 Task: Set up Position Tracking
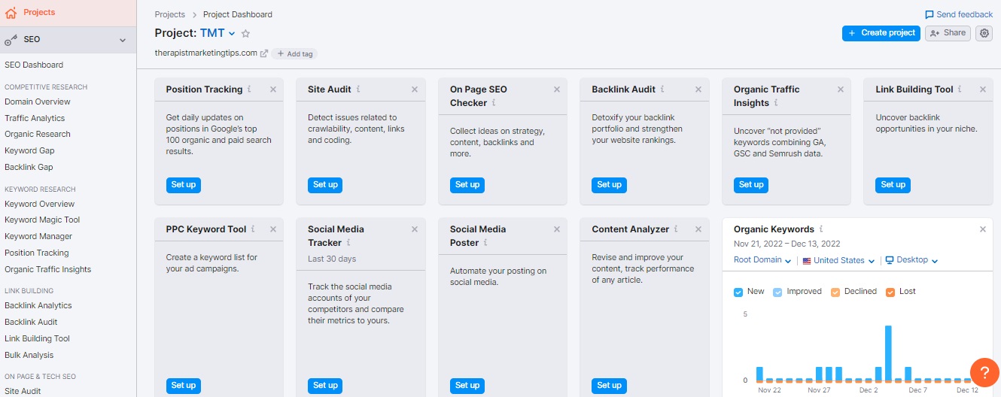(183, 184)
